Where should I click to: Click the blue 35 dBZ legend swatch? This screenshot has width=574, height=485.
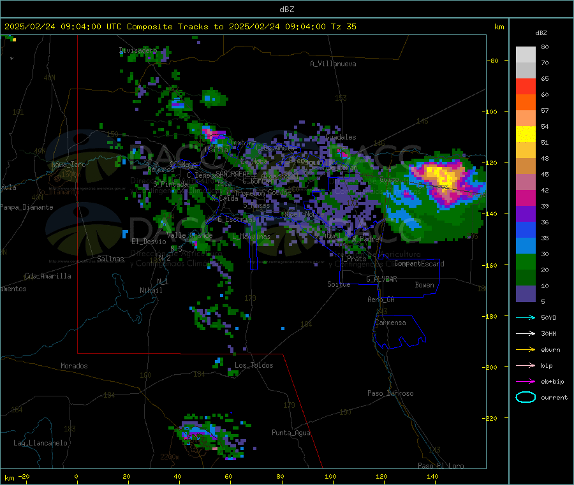526,229
